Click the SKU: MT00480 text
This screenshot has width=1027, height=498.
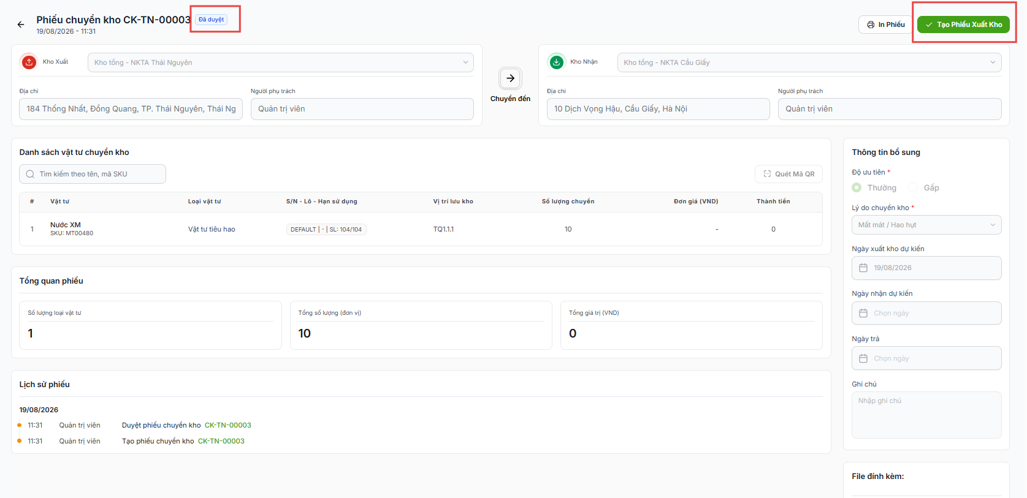[72, 233]
